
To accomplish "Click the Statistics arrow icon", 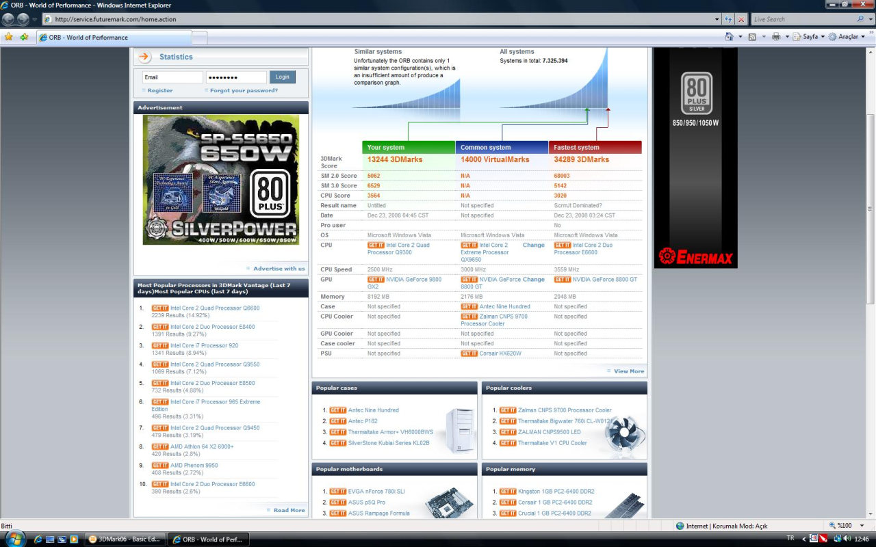I will coord(144,57).
